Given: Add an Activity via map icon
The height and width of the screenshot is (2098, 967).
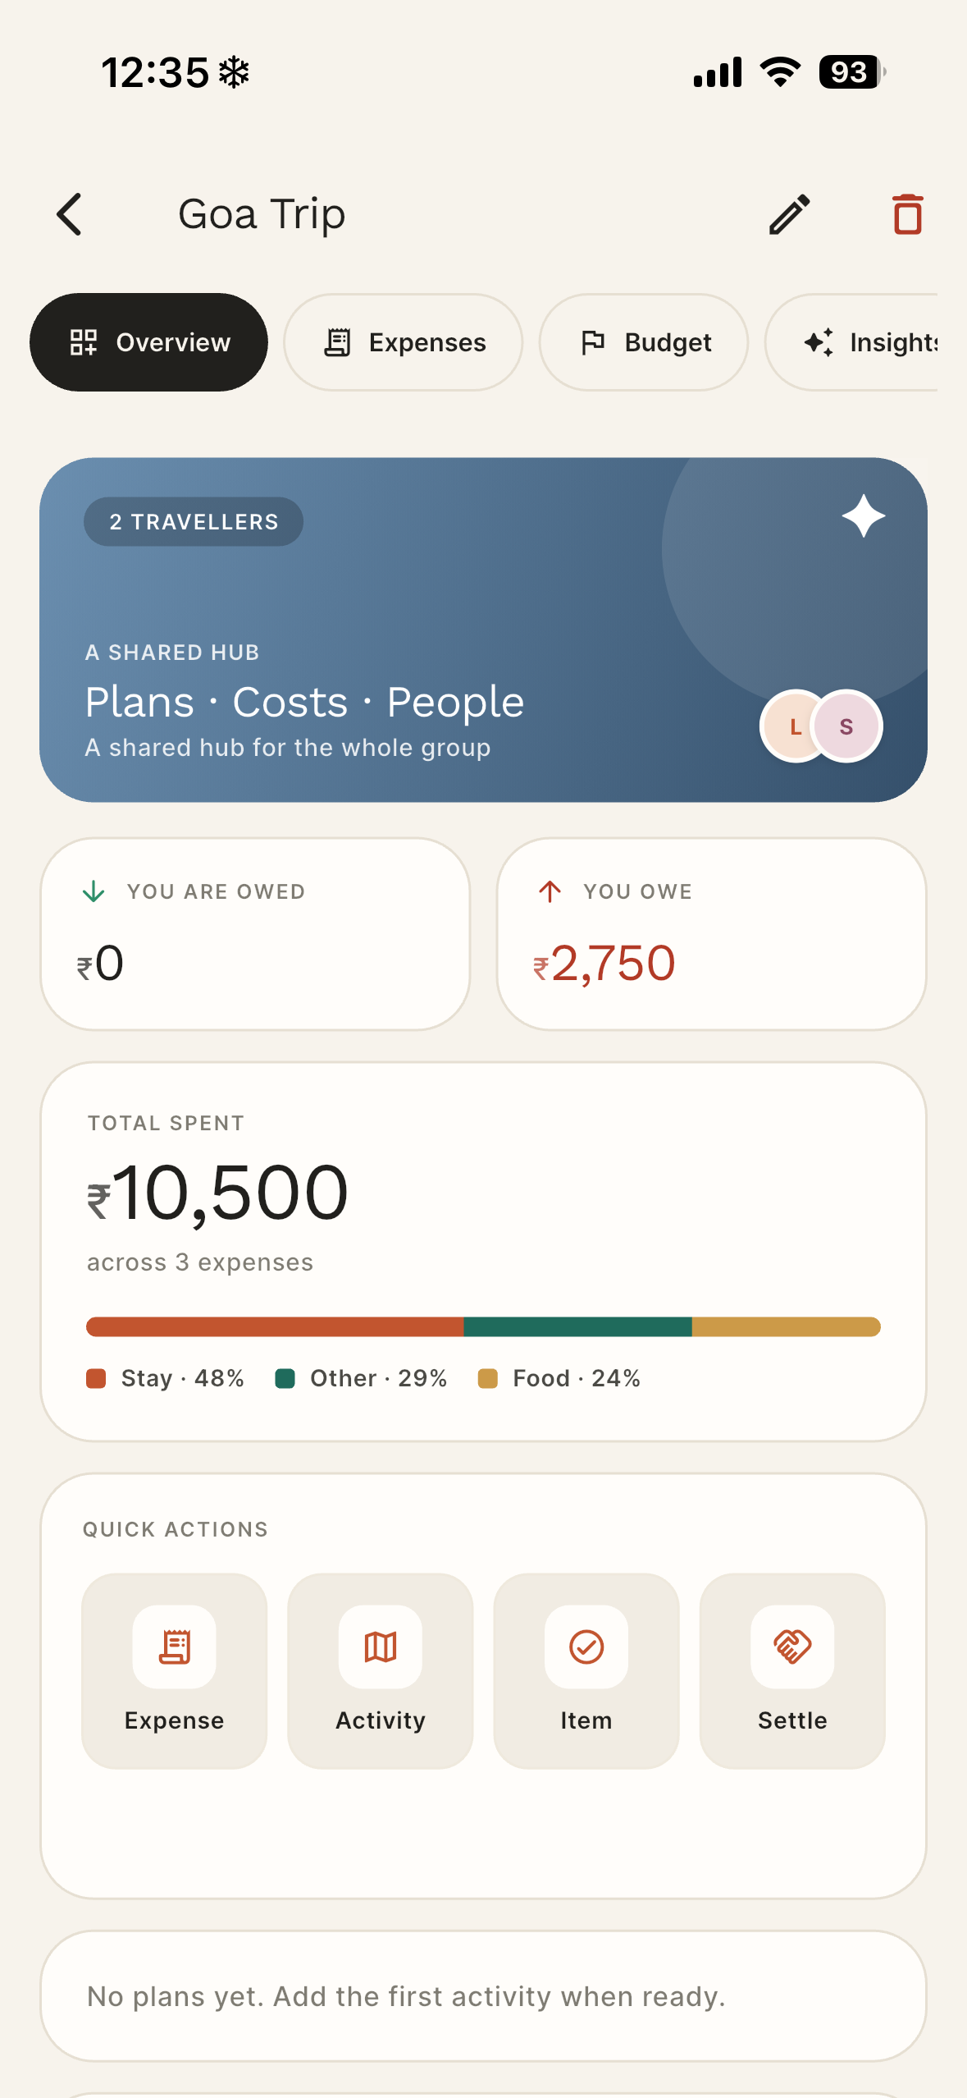Looking at the screenshot, I should click(381, 1670).
